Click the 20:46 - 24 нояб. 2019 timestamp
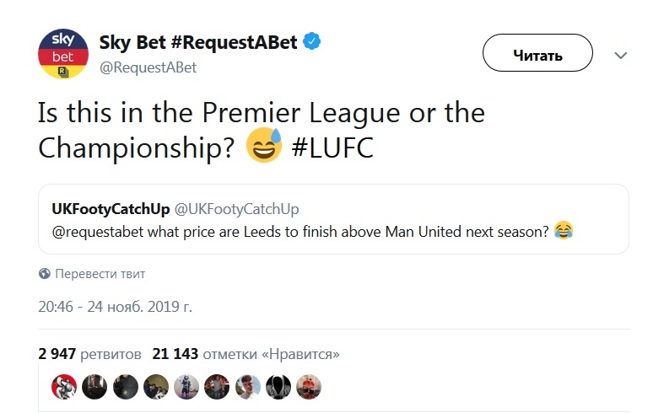This screenshot has height=413, width=664. click(x=116, y=305)
